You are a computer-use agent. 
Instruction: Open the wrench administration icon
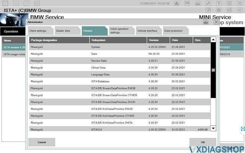tap(208, 3)
